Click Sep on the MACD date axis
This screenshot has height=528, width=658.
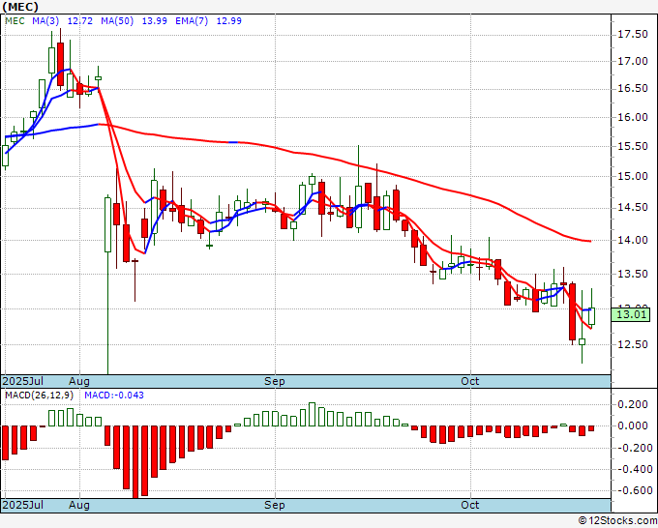[x=275, y=505]
